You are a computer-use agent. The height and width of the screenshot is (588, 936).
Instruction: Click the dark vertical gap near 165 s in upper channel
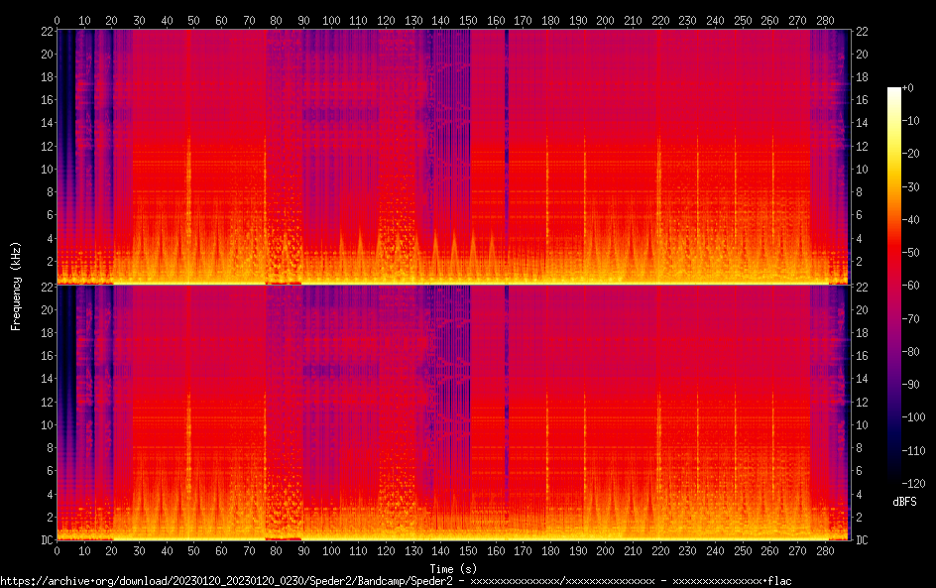click(x=507, y=149)
